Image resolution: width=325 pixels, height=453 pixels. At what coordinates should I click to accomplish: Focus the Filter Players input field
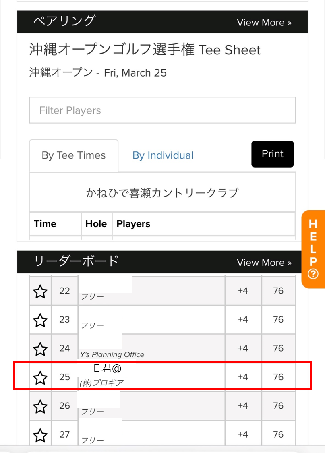coord(162,110)
